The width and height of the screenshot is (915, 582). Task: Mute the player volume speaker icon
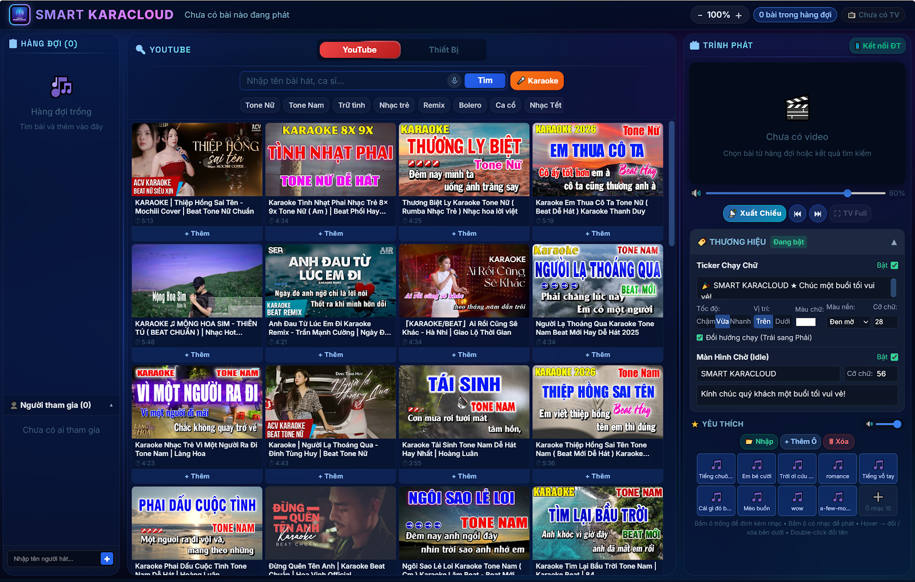[696, 193]
